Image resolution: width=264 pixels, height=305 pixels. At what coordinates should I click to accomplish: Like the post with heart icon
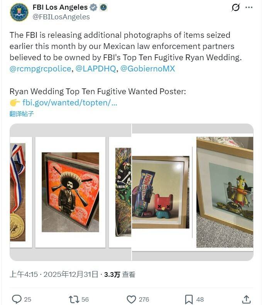pyautogui.click(x=131, y=299)
